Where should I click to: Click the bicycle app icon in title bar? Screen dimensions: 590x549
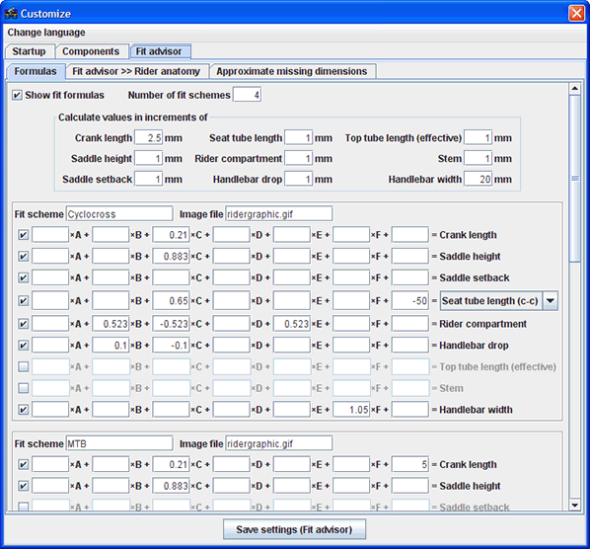pos(11,14)
